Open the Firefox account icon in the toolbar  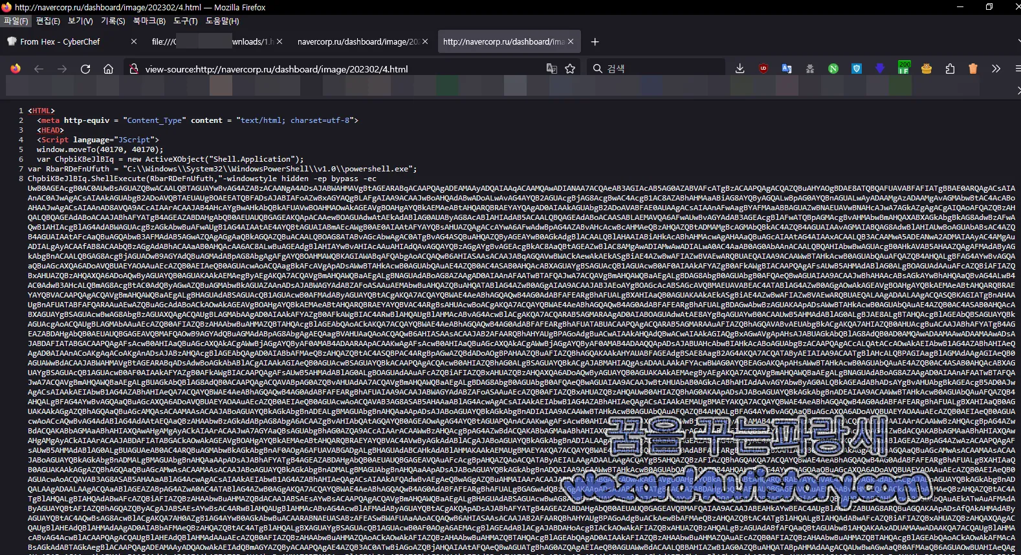pyautogui.click(x=16, y=69)
